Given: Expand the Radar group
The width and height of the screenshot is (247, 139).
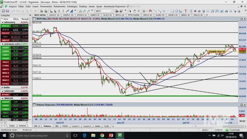Looking at the screenshot, I should point(2,87).
